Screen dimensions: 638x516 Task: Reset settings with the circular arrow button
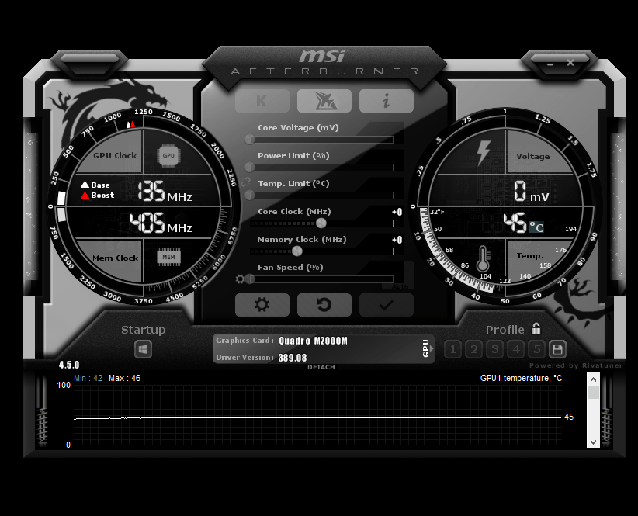[324, 305]
